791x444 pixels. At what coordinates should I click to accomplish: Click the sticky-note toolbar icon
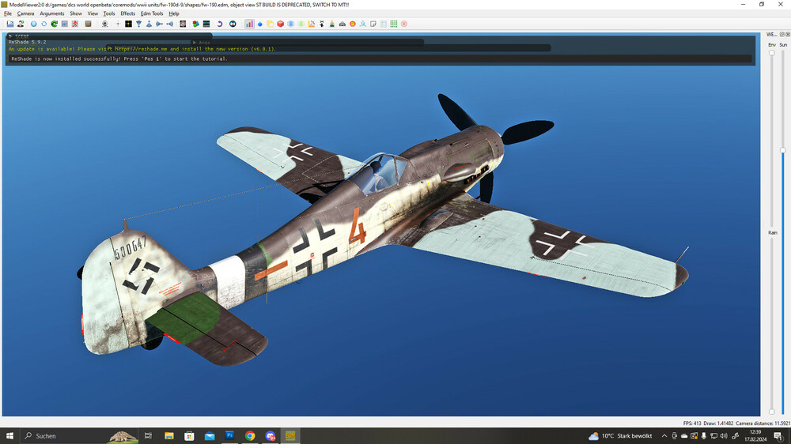(x=373, y=24)
